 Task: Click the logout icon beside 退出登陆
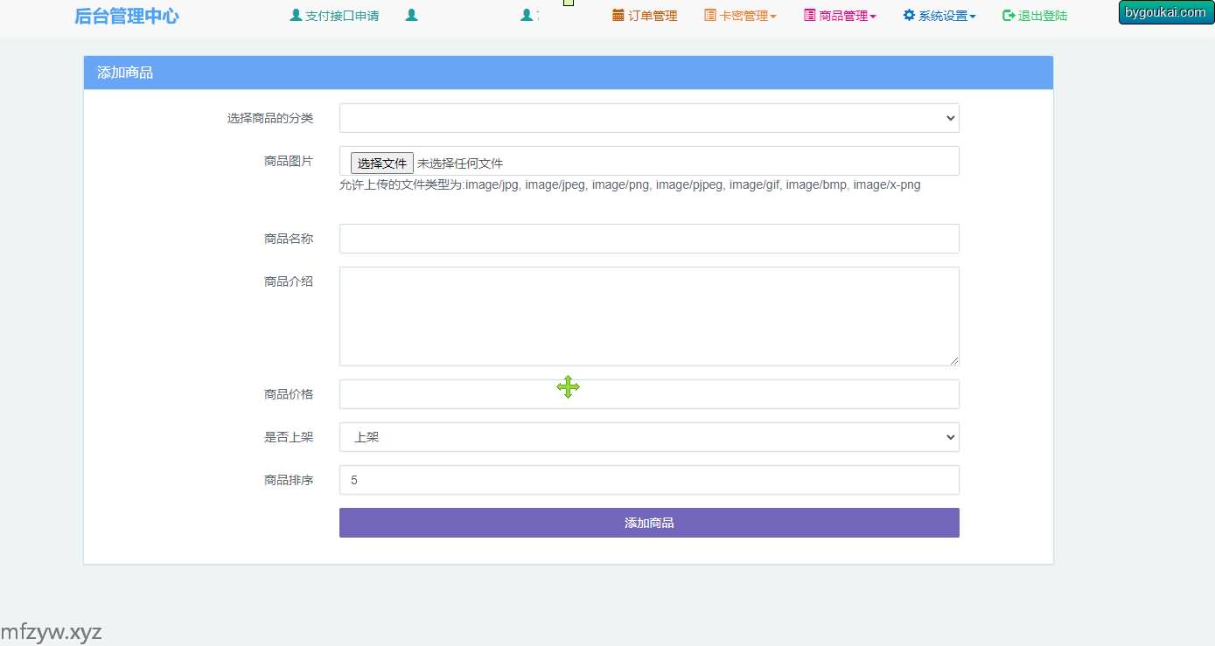coord(1009,16)
